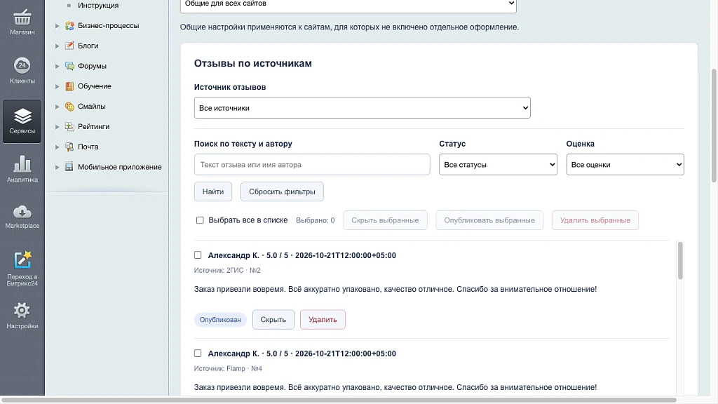The width and height of the screenshot is (718, 404).
Task: Open the Форумы menu item
Action: click(x=92, y=66)
